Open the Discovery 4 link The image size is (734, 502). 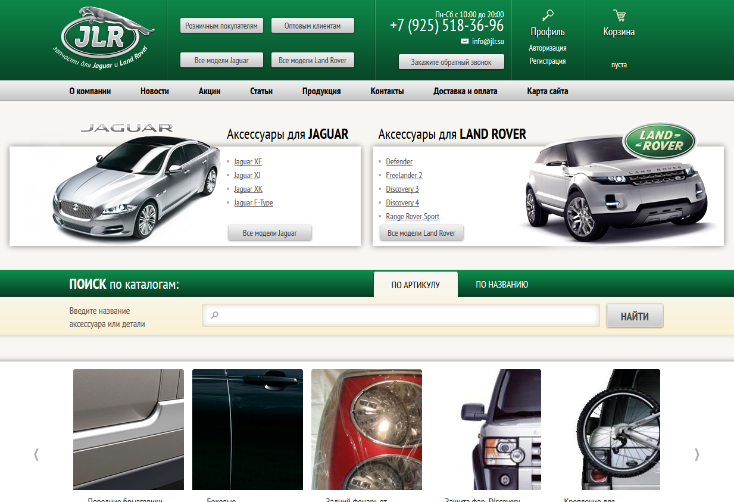tap(402, 202)
